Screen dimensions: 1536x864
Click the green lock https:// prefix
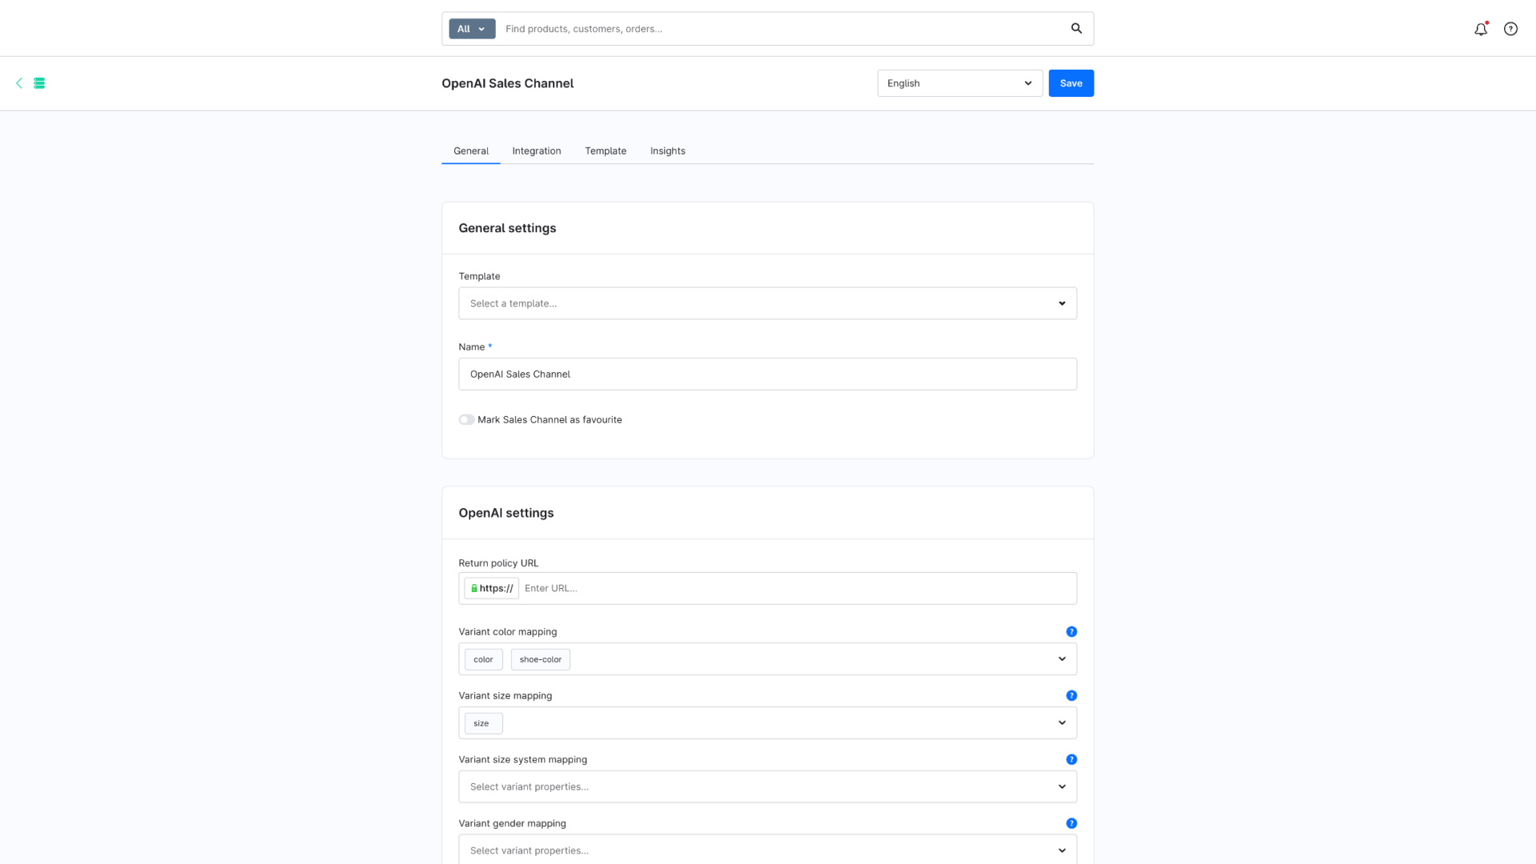(x=491, y=589)
